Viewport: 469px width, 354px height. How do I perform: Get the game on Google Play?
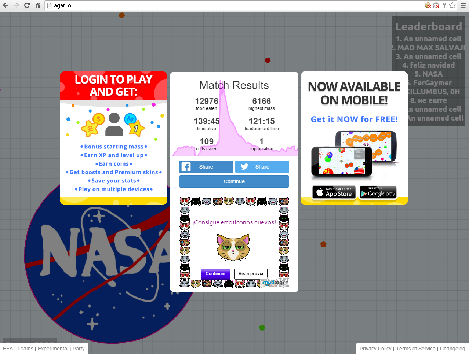pyautogui.click(x=378, y=192)
